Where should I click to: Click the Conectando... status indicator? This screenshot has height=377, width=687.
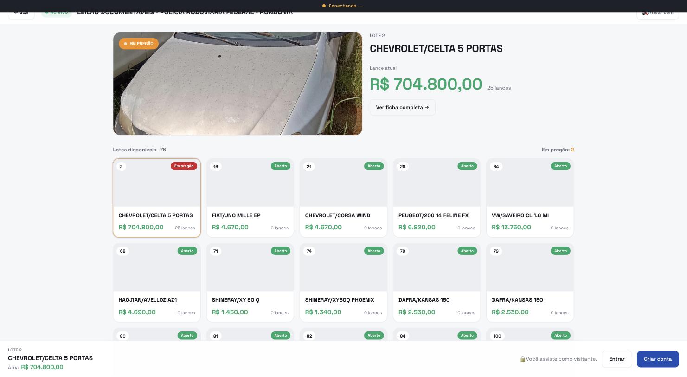[343, 6]
